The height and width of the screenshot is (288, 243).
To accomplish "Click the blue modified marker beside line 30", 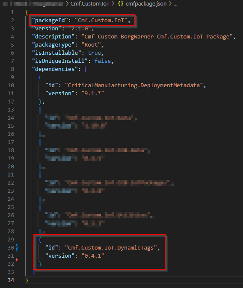I will point(17,247).
